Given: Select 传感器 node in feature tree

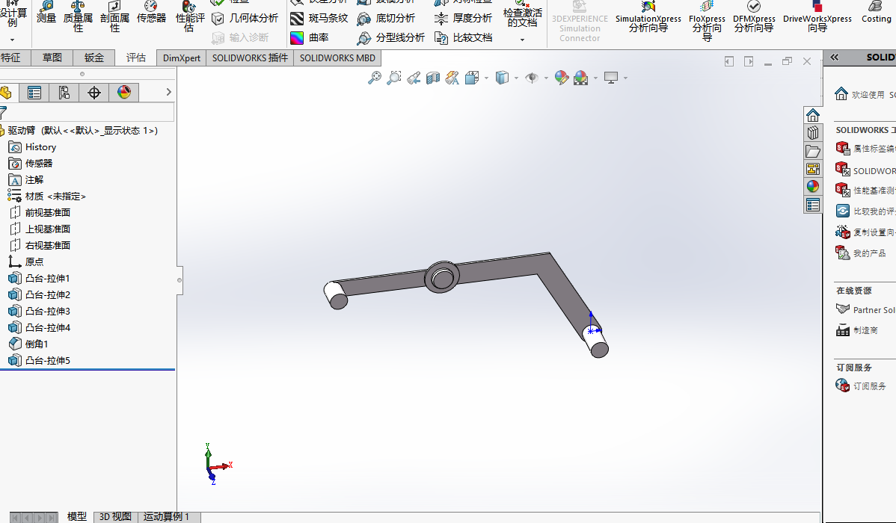Looking at the screenshot, I should [38, 164].
